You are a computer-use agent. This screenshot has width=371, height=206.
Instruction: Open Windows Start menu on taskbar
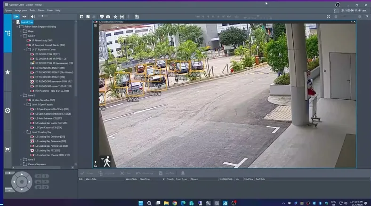[141, 203]
